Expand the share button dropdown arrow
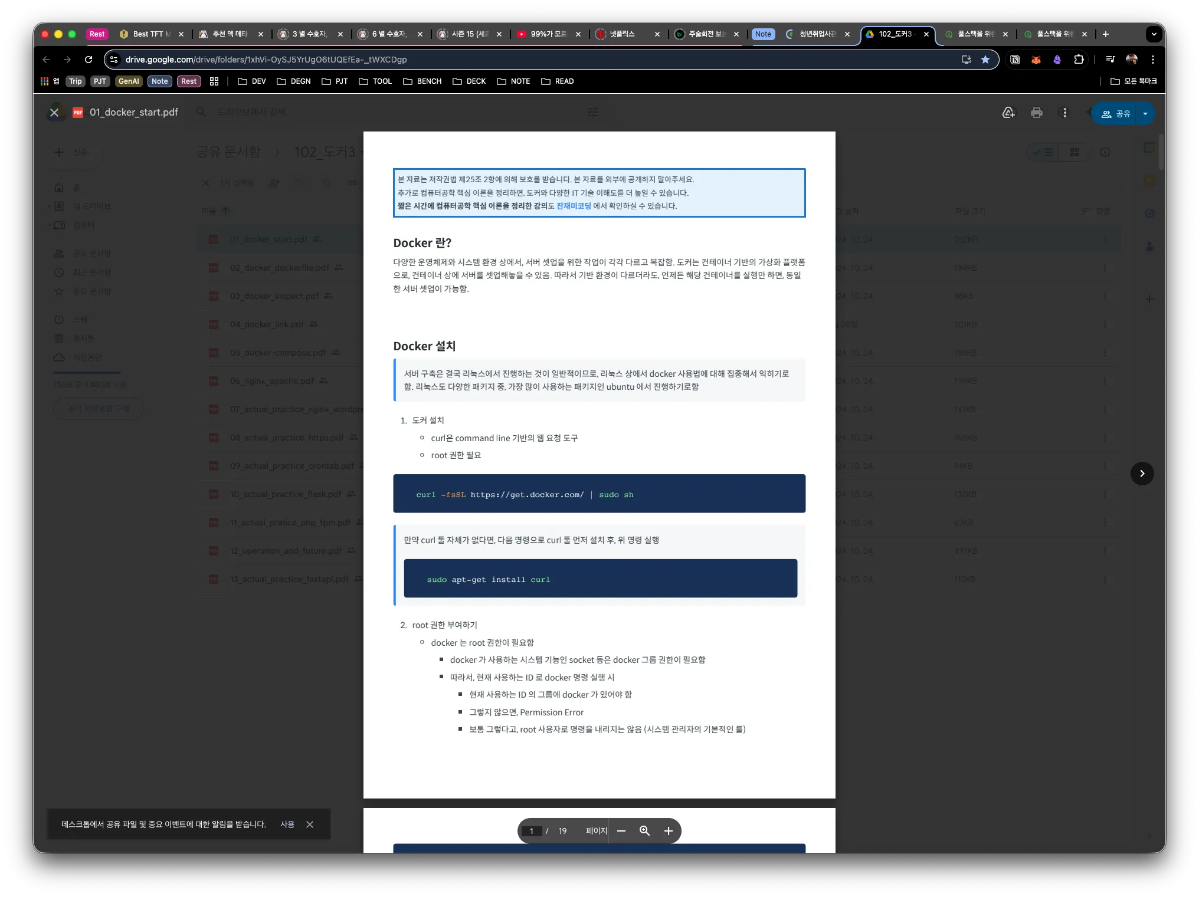Viewport: 1199px width, 897px height. tap(1145, 114)
